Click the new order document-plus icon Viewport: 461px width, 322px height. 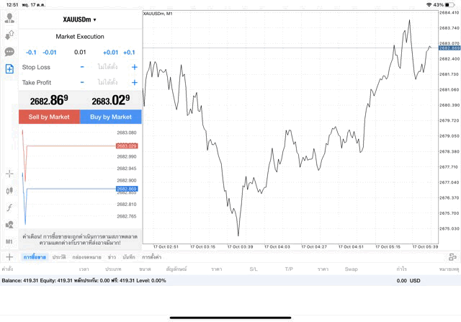tap(9, 69)
